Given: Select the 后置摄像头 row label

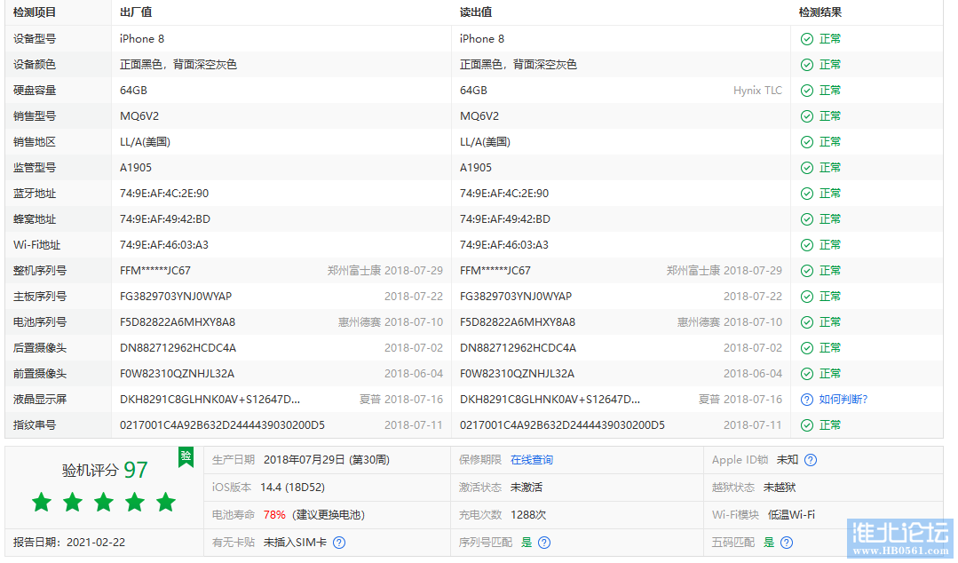Looking at the screenshot, I should click(40, 348).
